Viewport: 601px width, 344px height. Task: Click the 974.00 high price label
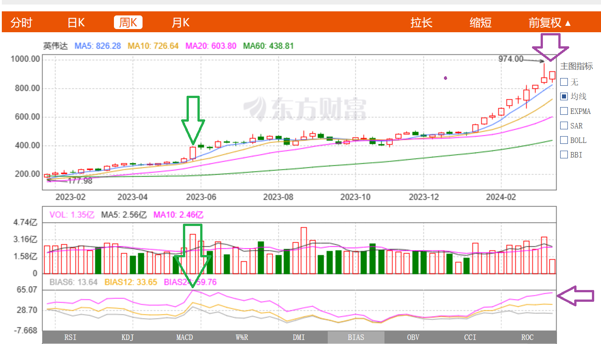[x=511, y=59]
